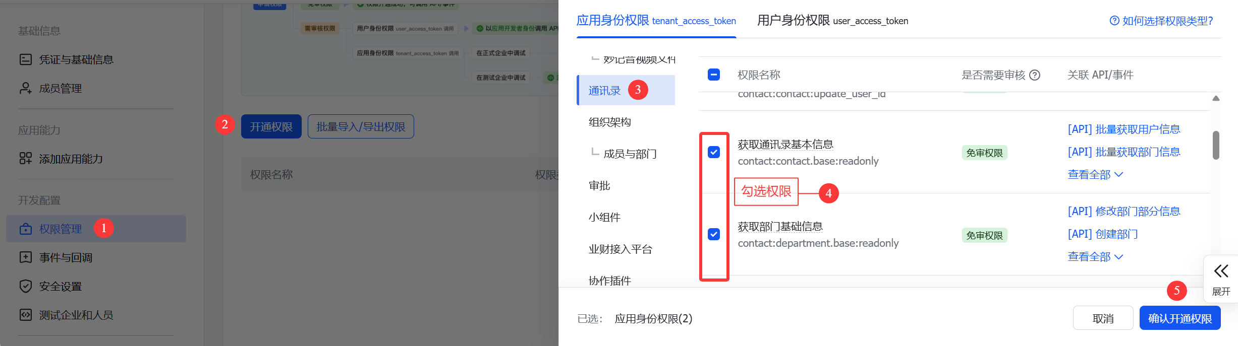Open the [API] 批量获取用户信息 link
1238x346 pixels.
[x=1123, y=129]
